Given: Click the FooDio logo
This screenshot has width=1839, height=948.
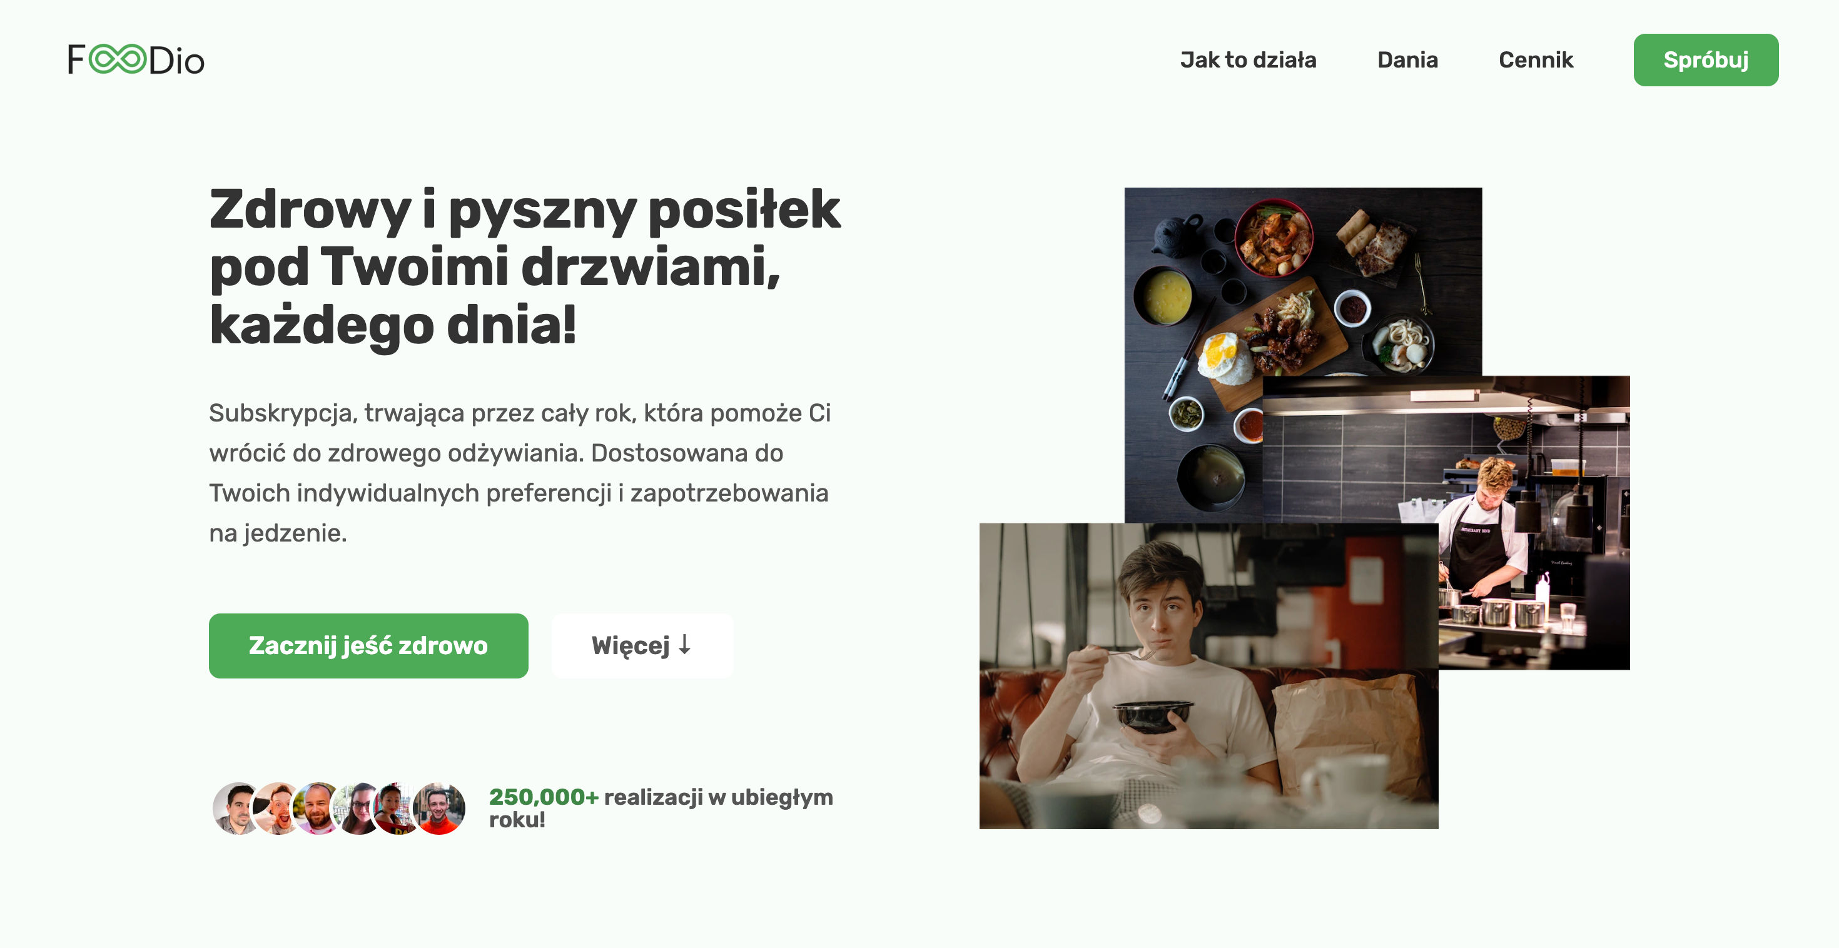Looking at the screenshot, I should click(136, 59).
